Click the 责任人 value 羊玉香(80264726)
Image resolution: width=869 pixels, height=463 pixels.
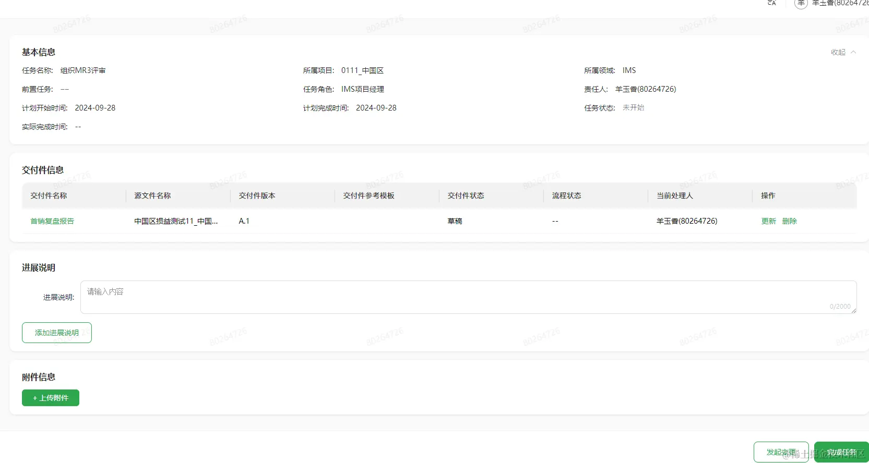pyautogui.click(x=646, y=89)
